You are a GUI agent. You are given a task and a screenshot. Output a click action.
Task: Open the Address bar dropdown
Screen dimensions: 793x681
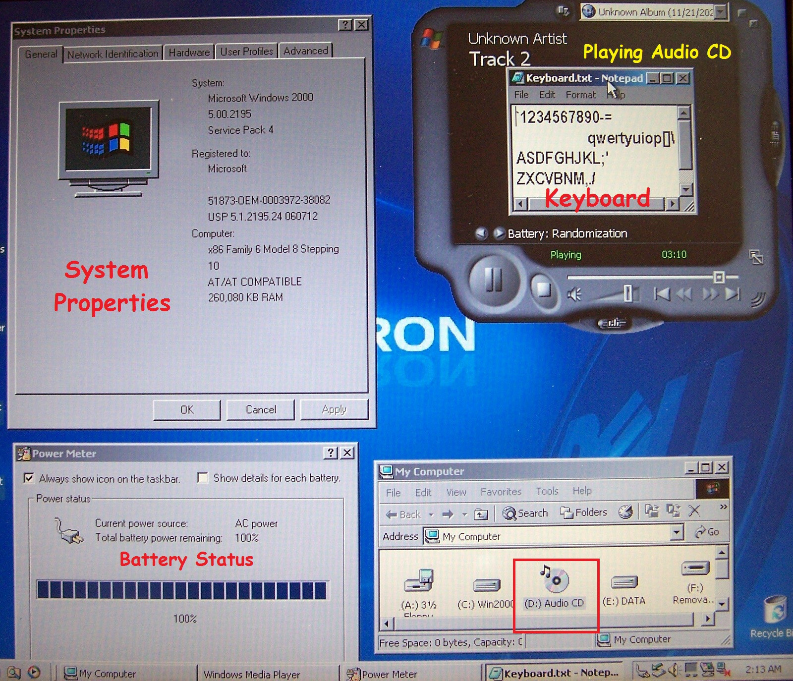click(677, 533)
